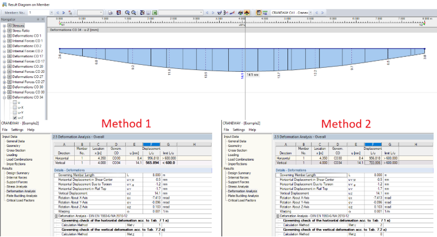The width and height of the screenshot is (437, 237).
Task: Click the second magnifier zoom icon
Action: point(134,13)
